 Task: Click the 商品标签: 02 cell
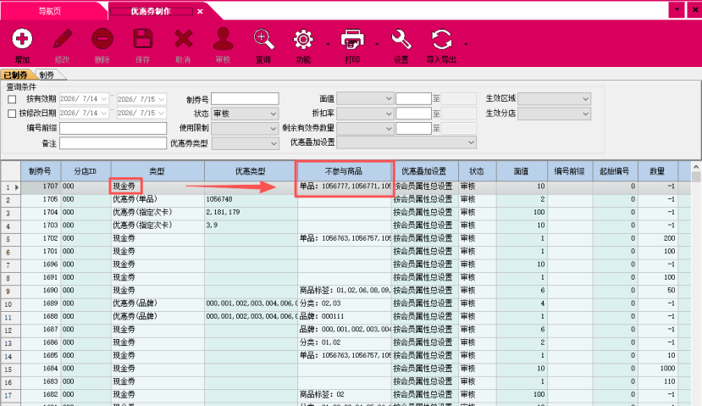pos(344,394)
